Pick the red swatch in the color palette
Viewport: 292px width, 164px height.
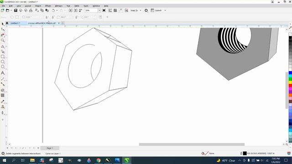coord(290,86)
